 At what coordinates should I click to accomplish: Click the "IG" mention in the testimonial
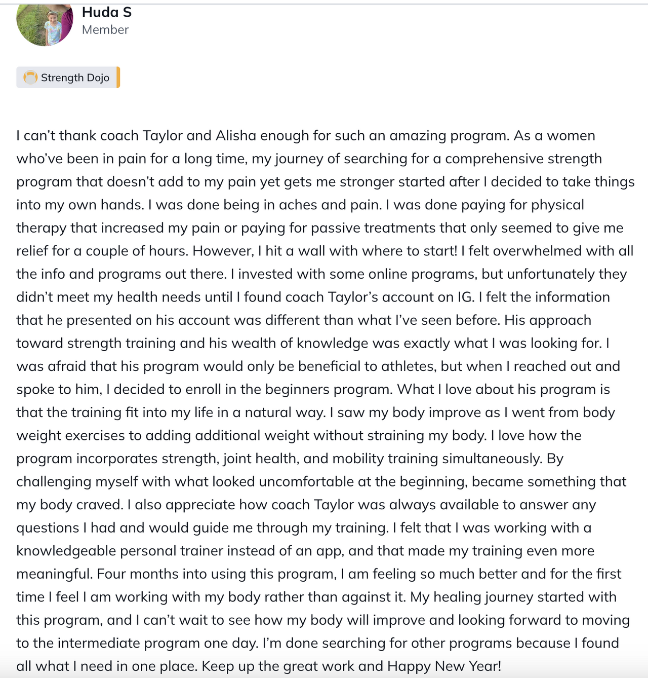465,297
